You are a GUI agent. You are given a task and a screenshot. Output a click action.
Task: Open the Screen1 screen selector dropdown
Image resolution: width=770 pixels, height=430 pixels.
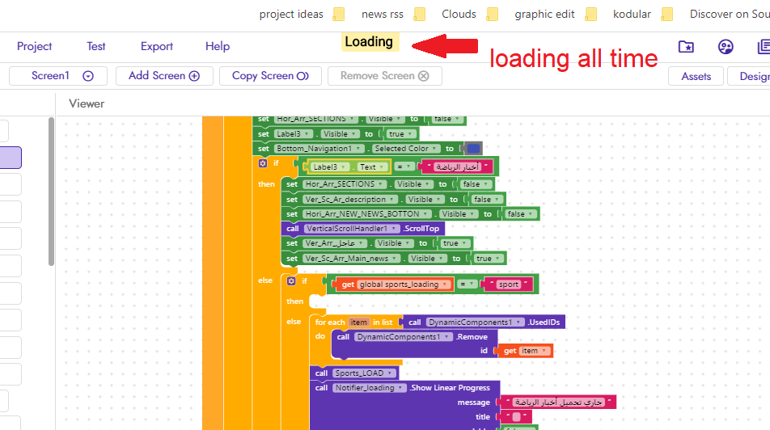[58, 76]
